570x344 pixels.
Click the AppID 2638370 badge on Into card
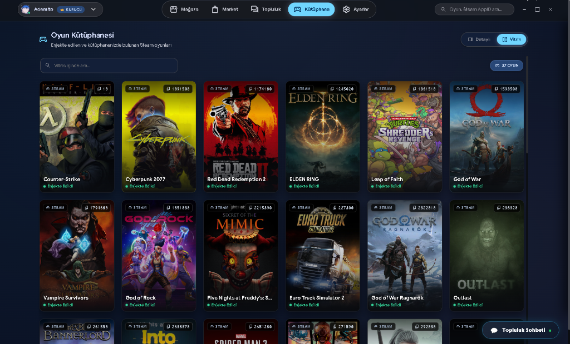coord(178,327)
